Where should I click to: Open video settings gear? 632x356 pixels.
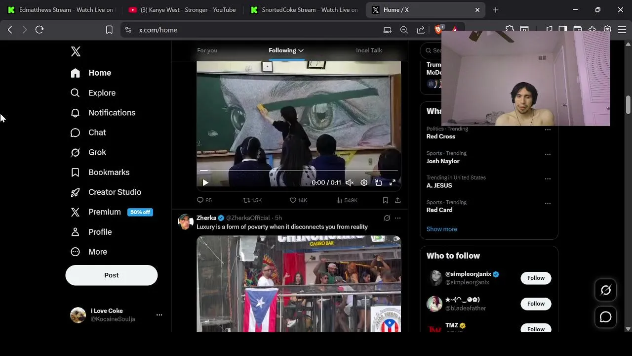(364, 182)
